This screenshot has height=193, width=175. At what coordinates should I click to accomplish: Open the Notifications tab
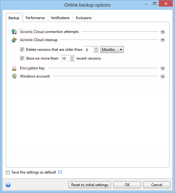coord(60,18)
